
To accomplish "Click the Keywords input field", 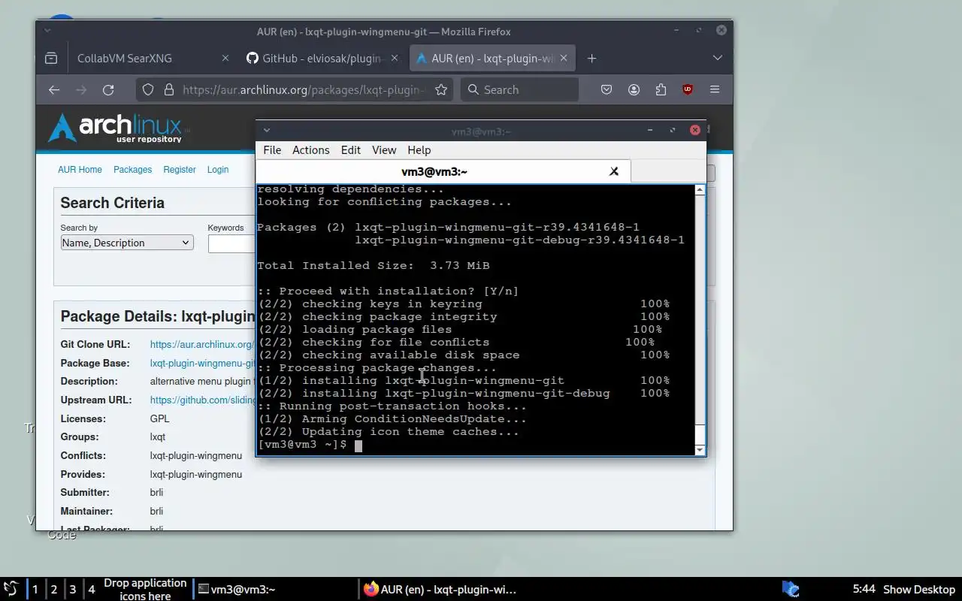I will [x=231, y=243].
